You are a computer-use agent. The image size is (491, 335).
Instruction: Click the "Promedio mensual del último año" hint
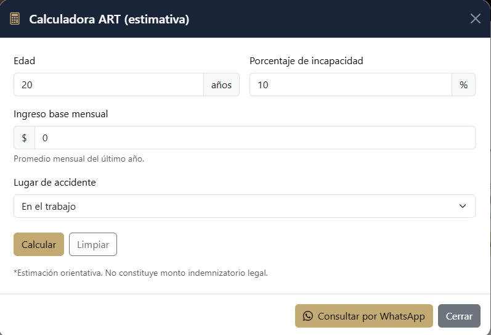tap(79, 159)
